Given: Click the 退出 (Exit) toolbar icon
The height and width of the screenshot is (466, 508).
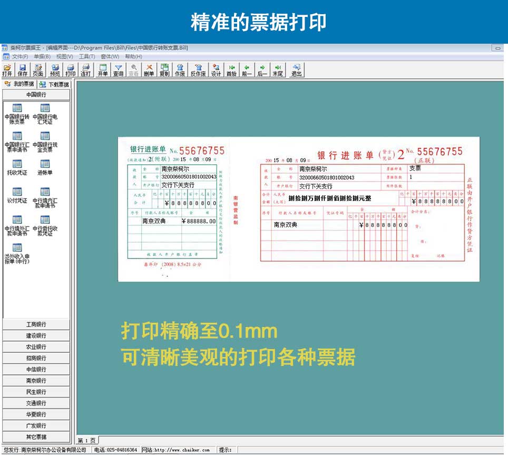Looking at the screenshot, I should click(x=297, y=70).
